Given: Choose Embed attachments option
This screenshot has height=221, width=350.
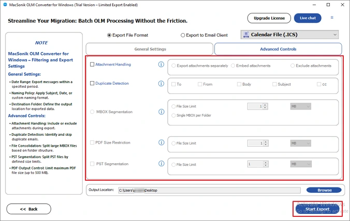Looking at the screenshot, I should (233, 66).
